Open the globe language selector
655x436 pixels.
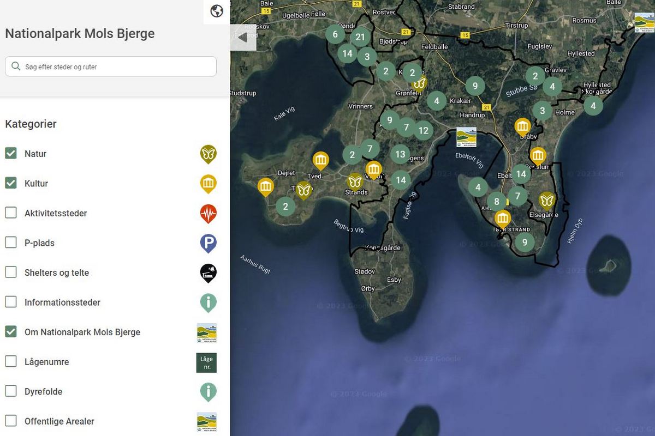pyautogui.click(x=217, y=11)
